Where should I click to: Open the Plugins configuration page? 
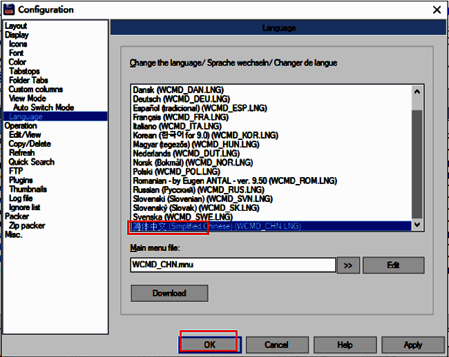click(21, 180)
